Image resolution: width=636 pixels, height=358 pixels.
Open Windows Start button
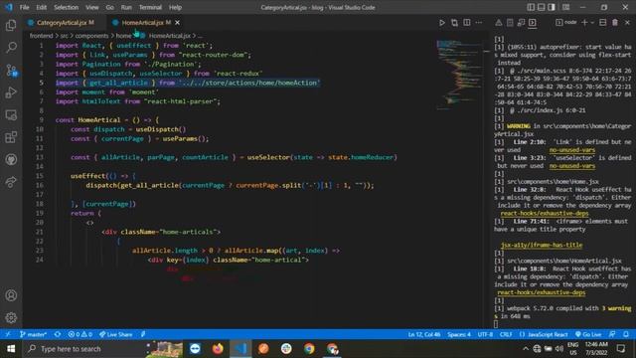[11, 349]
